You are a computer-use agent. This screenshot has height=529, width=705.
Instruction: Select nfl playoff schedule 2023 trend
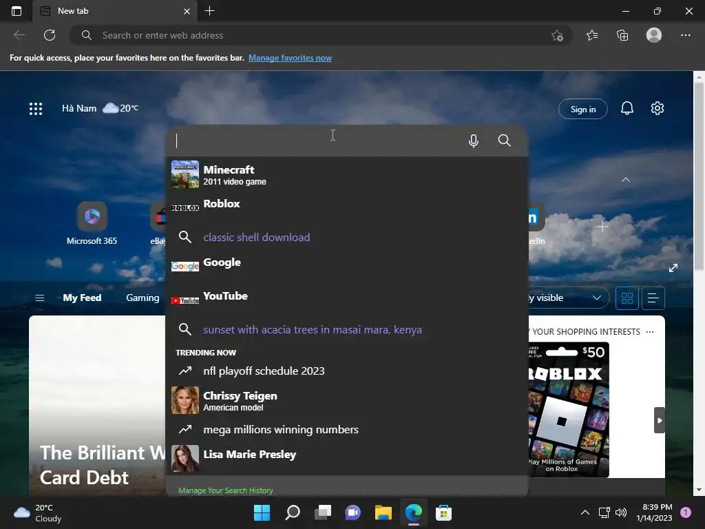pyautogui.click(x=347, y=371)
